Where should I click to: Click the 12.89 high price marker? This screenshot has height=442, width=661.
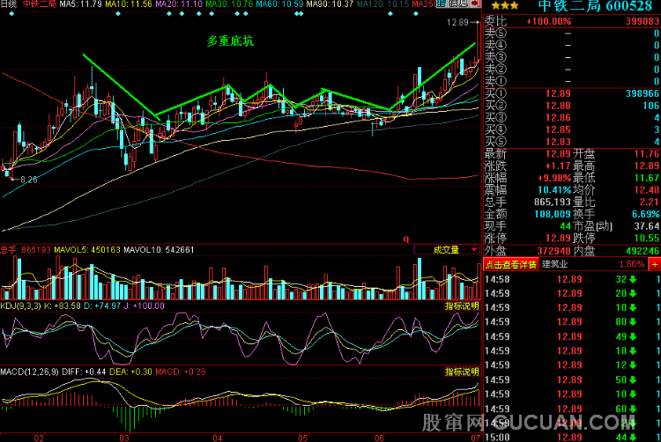457,22
